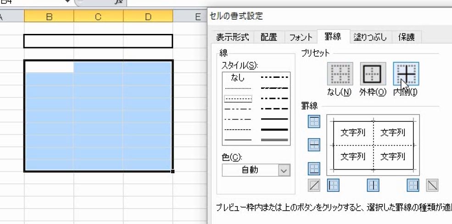Switch to the フォント tab

coord(301,37)
